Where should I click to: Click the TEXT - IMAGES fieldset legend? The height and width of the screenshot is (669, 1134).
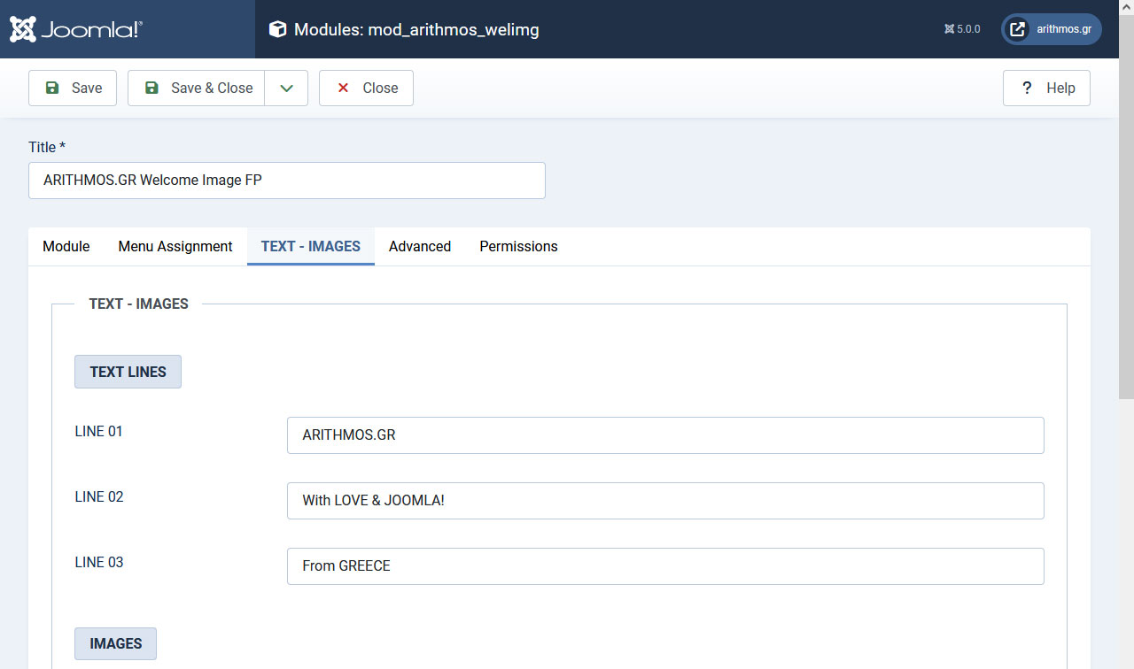139,304
